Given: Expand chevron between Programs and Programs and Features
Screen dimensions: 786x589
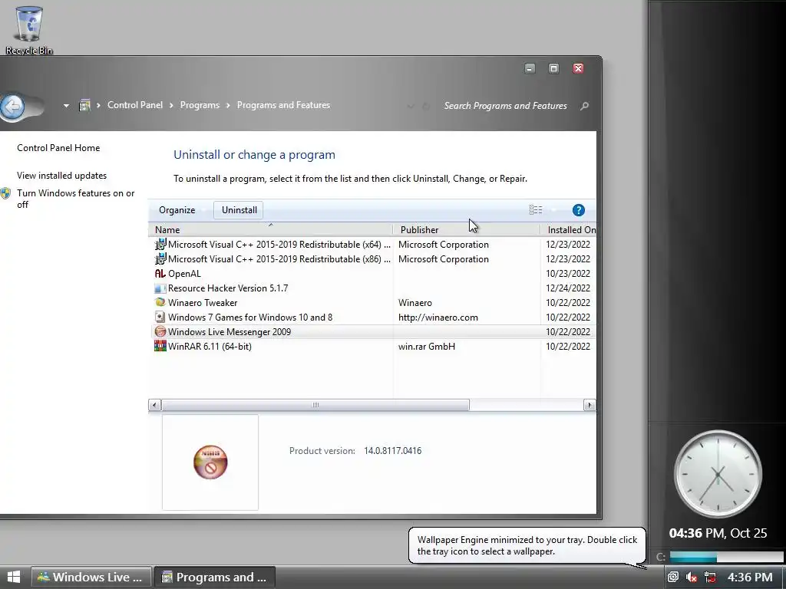Looking at the screenshot, I should 227,105.
